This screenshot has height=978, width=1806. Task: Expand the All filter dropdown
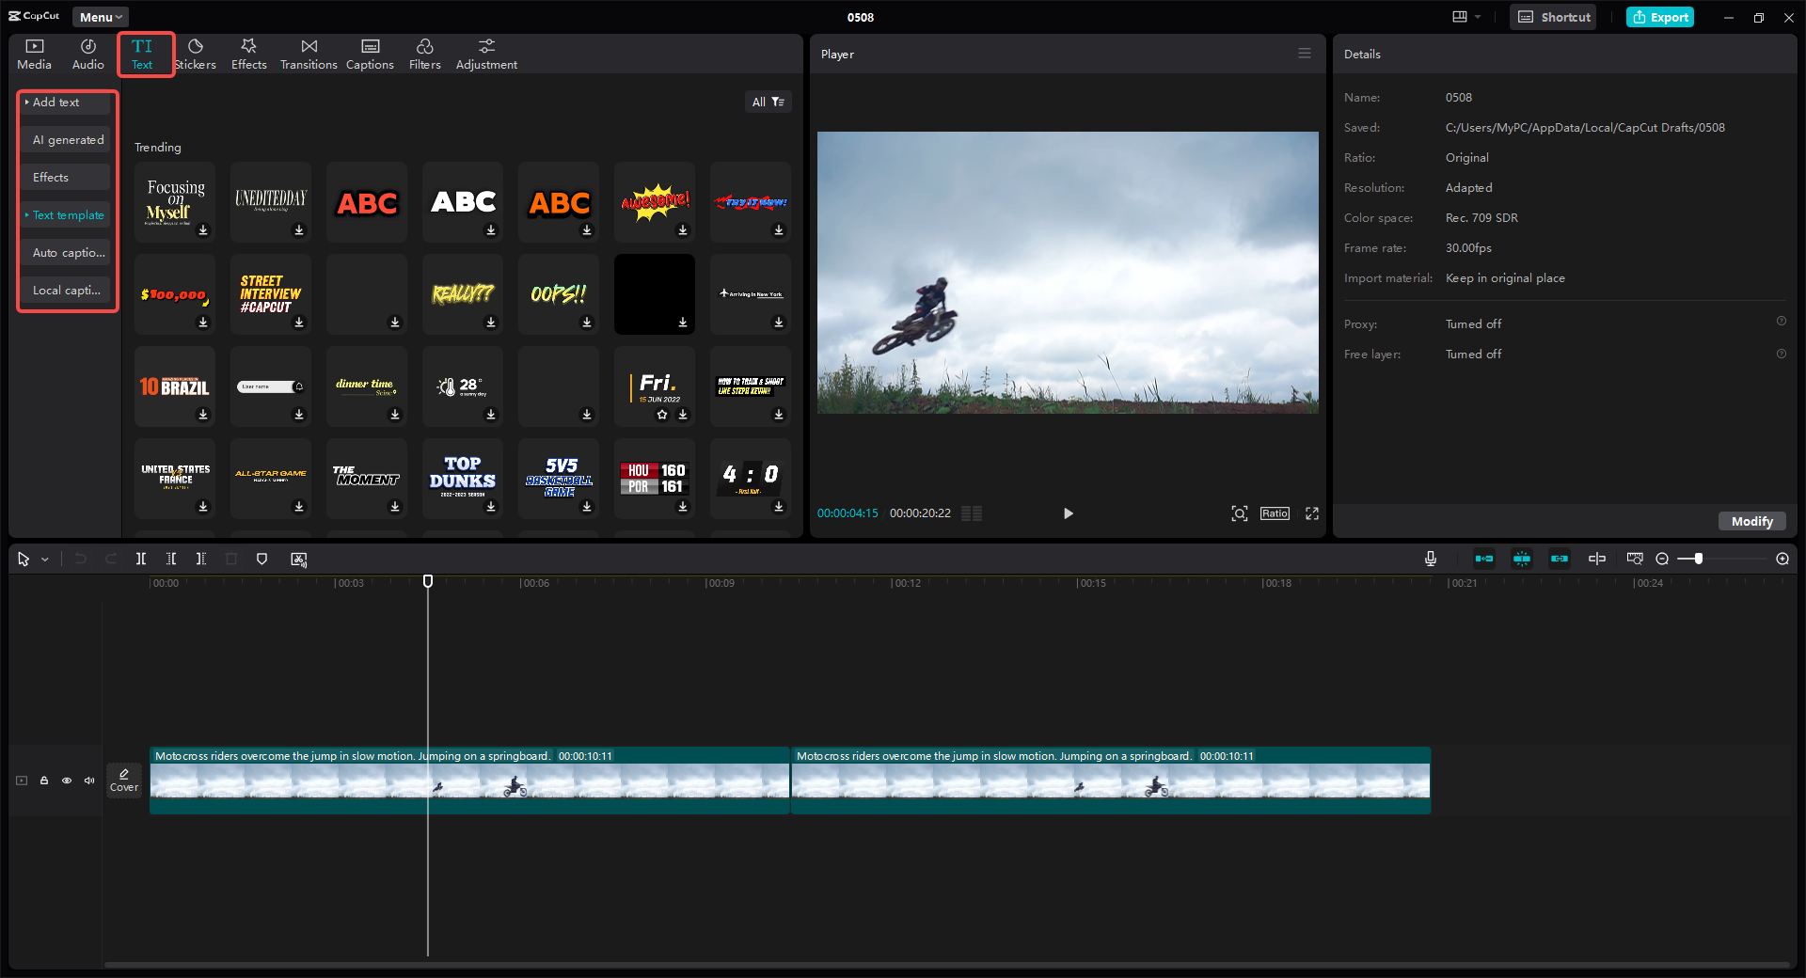pyautogui.click(x=768, y=102)
